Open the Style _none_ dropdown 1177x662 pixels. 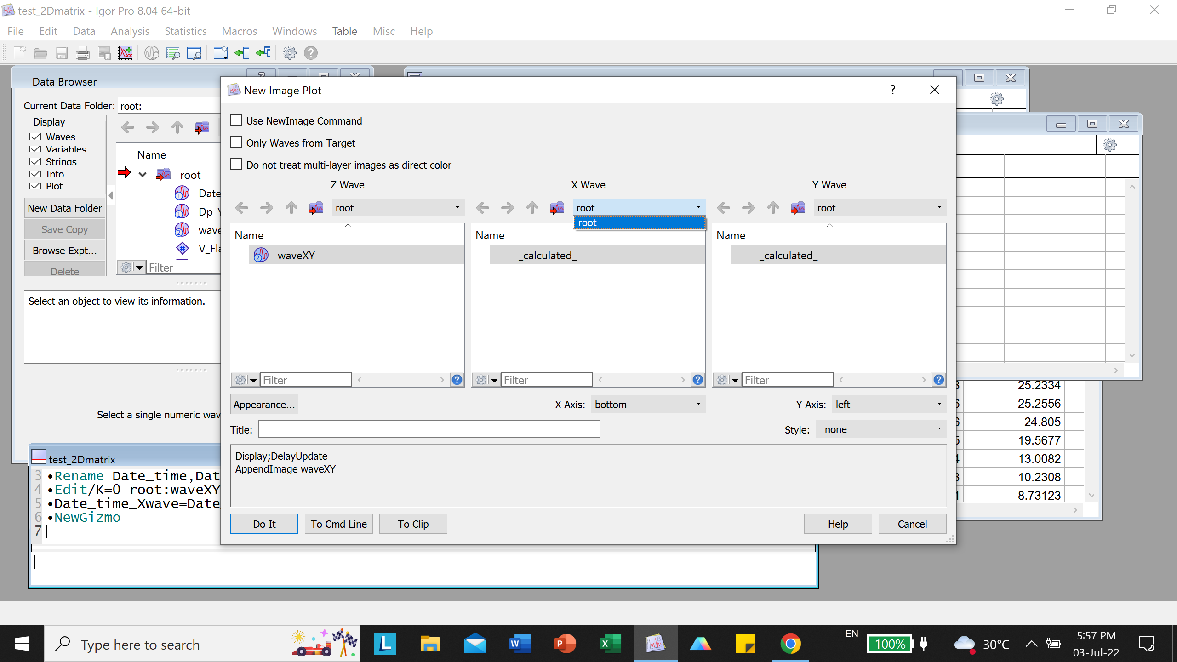point(880,429)
